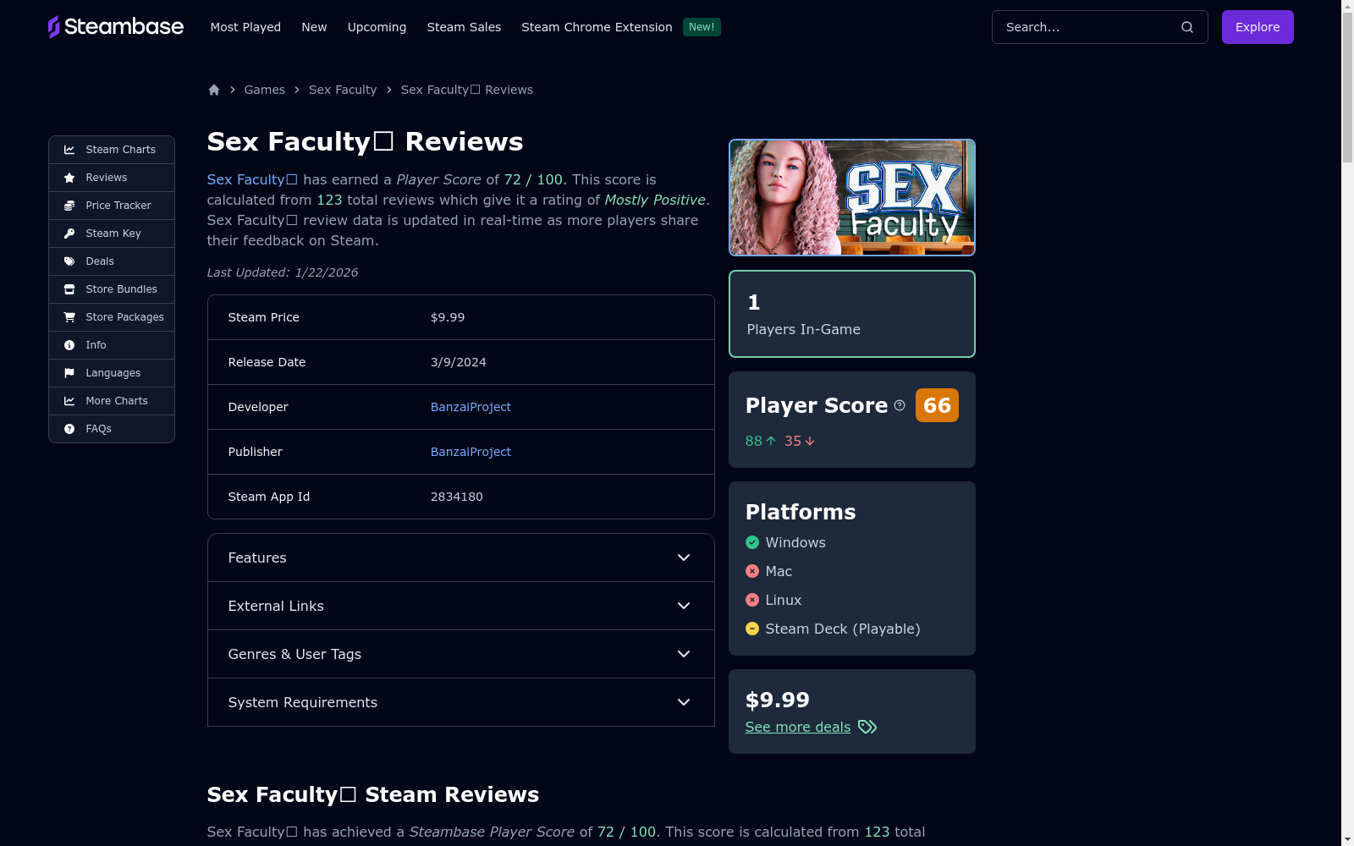Viewport: 1354px width, 846px height.
Task: Click the Player Score help question icon
Action: [900, 405]
